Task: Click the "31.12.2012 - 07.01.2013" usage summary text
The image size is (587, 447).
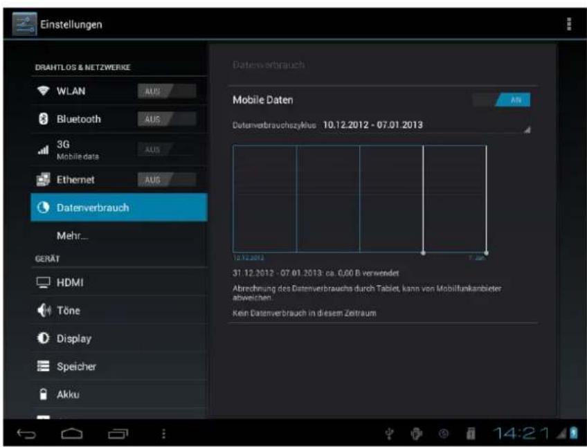Action: pyautogui.click(x=316, y=273)
